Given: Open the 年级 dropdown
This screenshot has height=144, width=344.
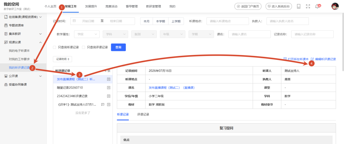Looking at the screenshot, I should click(x=173, y=34).
